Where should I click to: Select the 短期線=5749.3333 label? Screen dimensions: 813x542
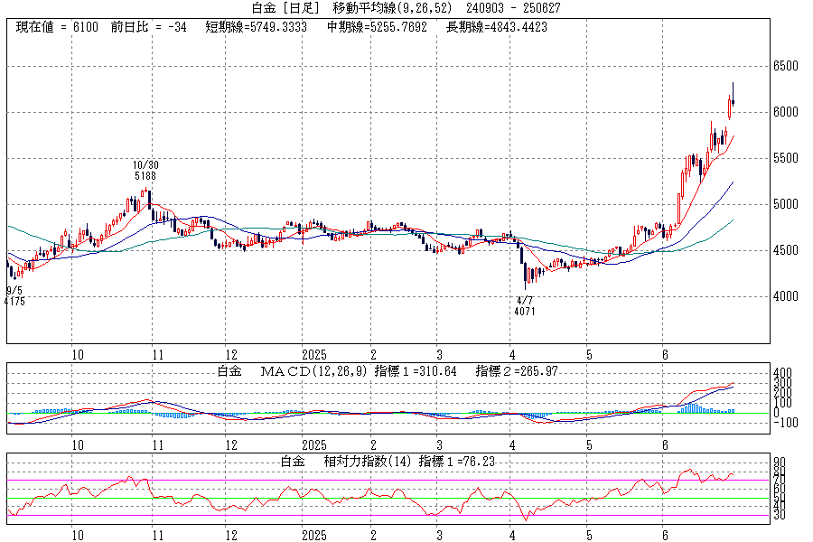click(x=256, y=27)
